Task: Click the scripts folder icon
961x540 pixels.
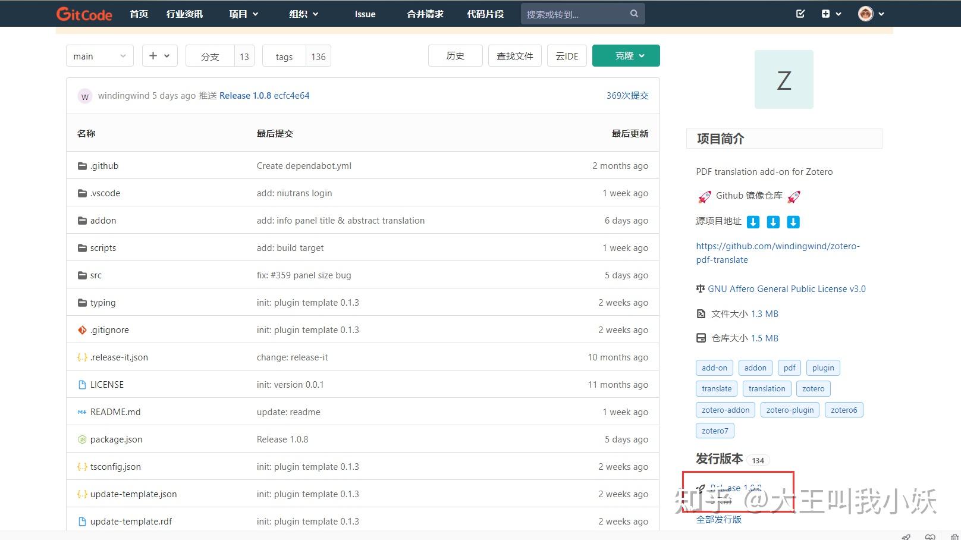Action: coord(82,248)
